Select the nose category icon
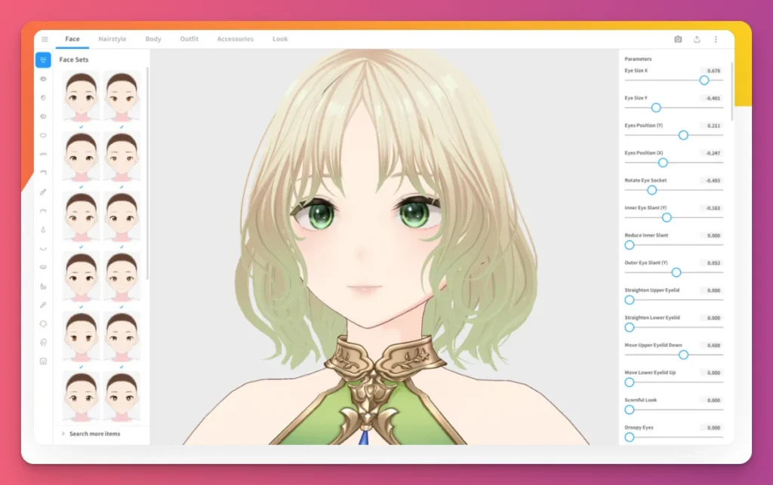This screenshot has height=485, width=773. pyautogui.click(x=43, y=229)
